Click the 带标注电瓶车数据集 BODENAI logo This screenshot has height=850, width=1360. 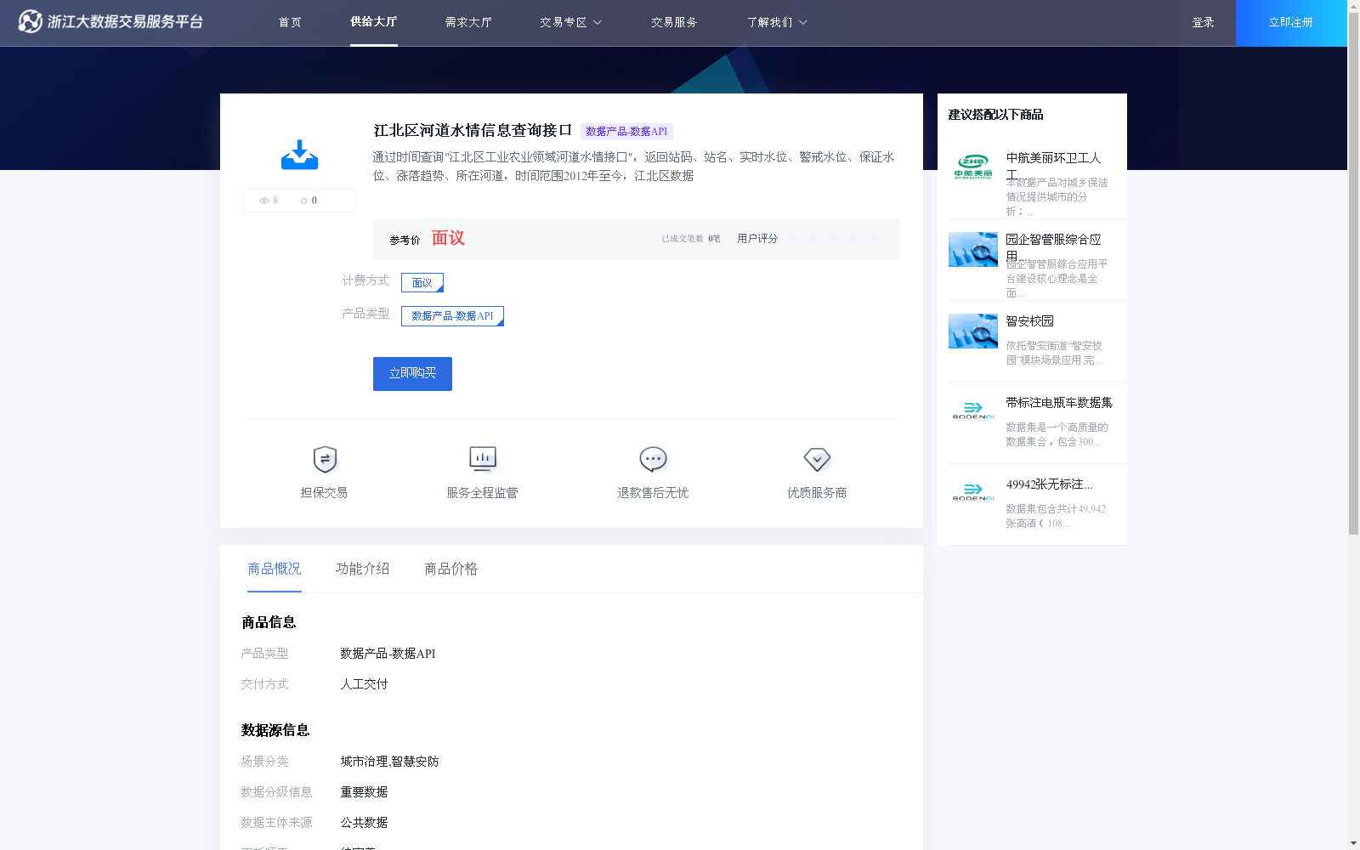973,412
